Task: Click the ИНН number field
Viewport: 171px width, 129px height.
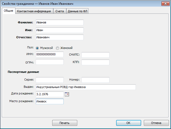Action: 50,55
